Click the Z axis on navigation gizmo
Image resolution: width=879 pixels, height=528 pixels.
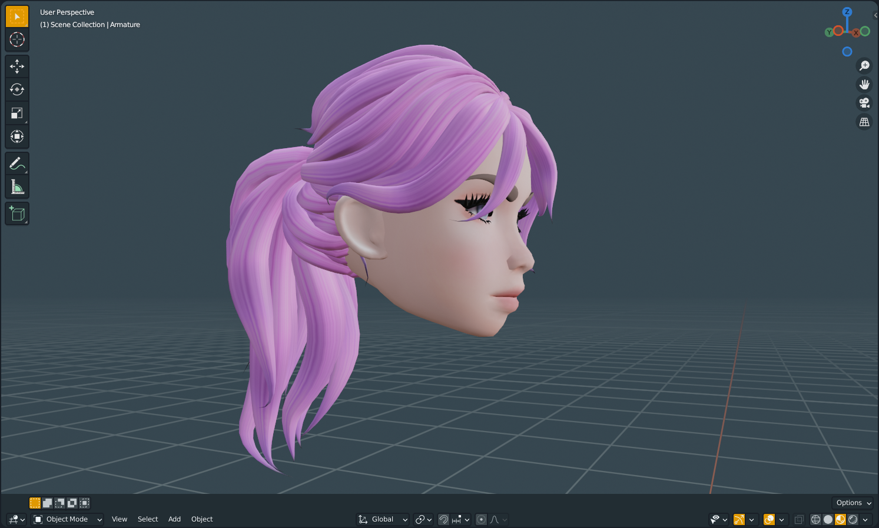(847, 12)
